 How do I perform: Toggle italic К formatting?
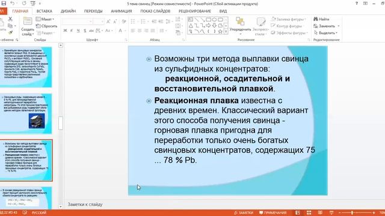tap(72, 31)
